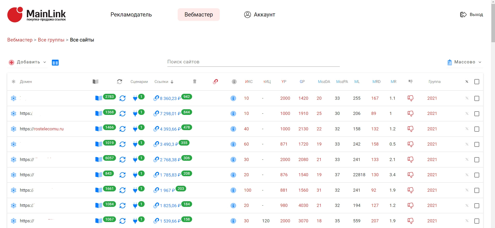Tick the checkbox in the first site row
This screenshot has height=228, width=495.
point(477,98)
